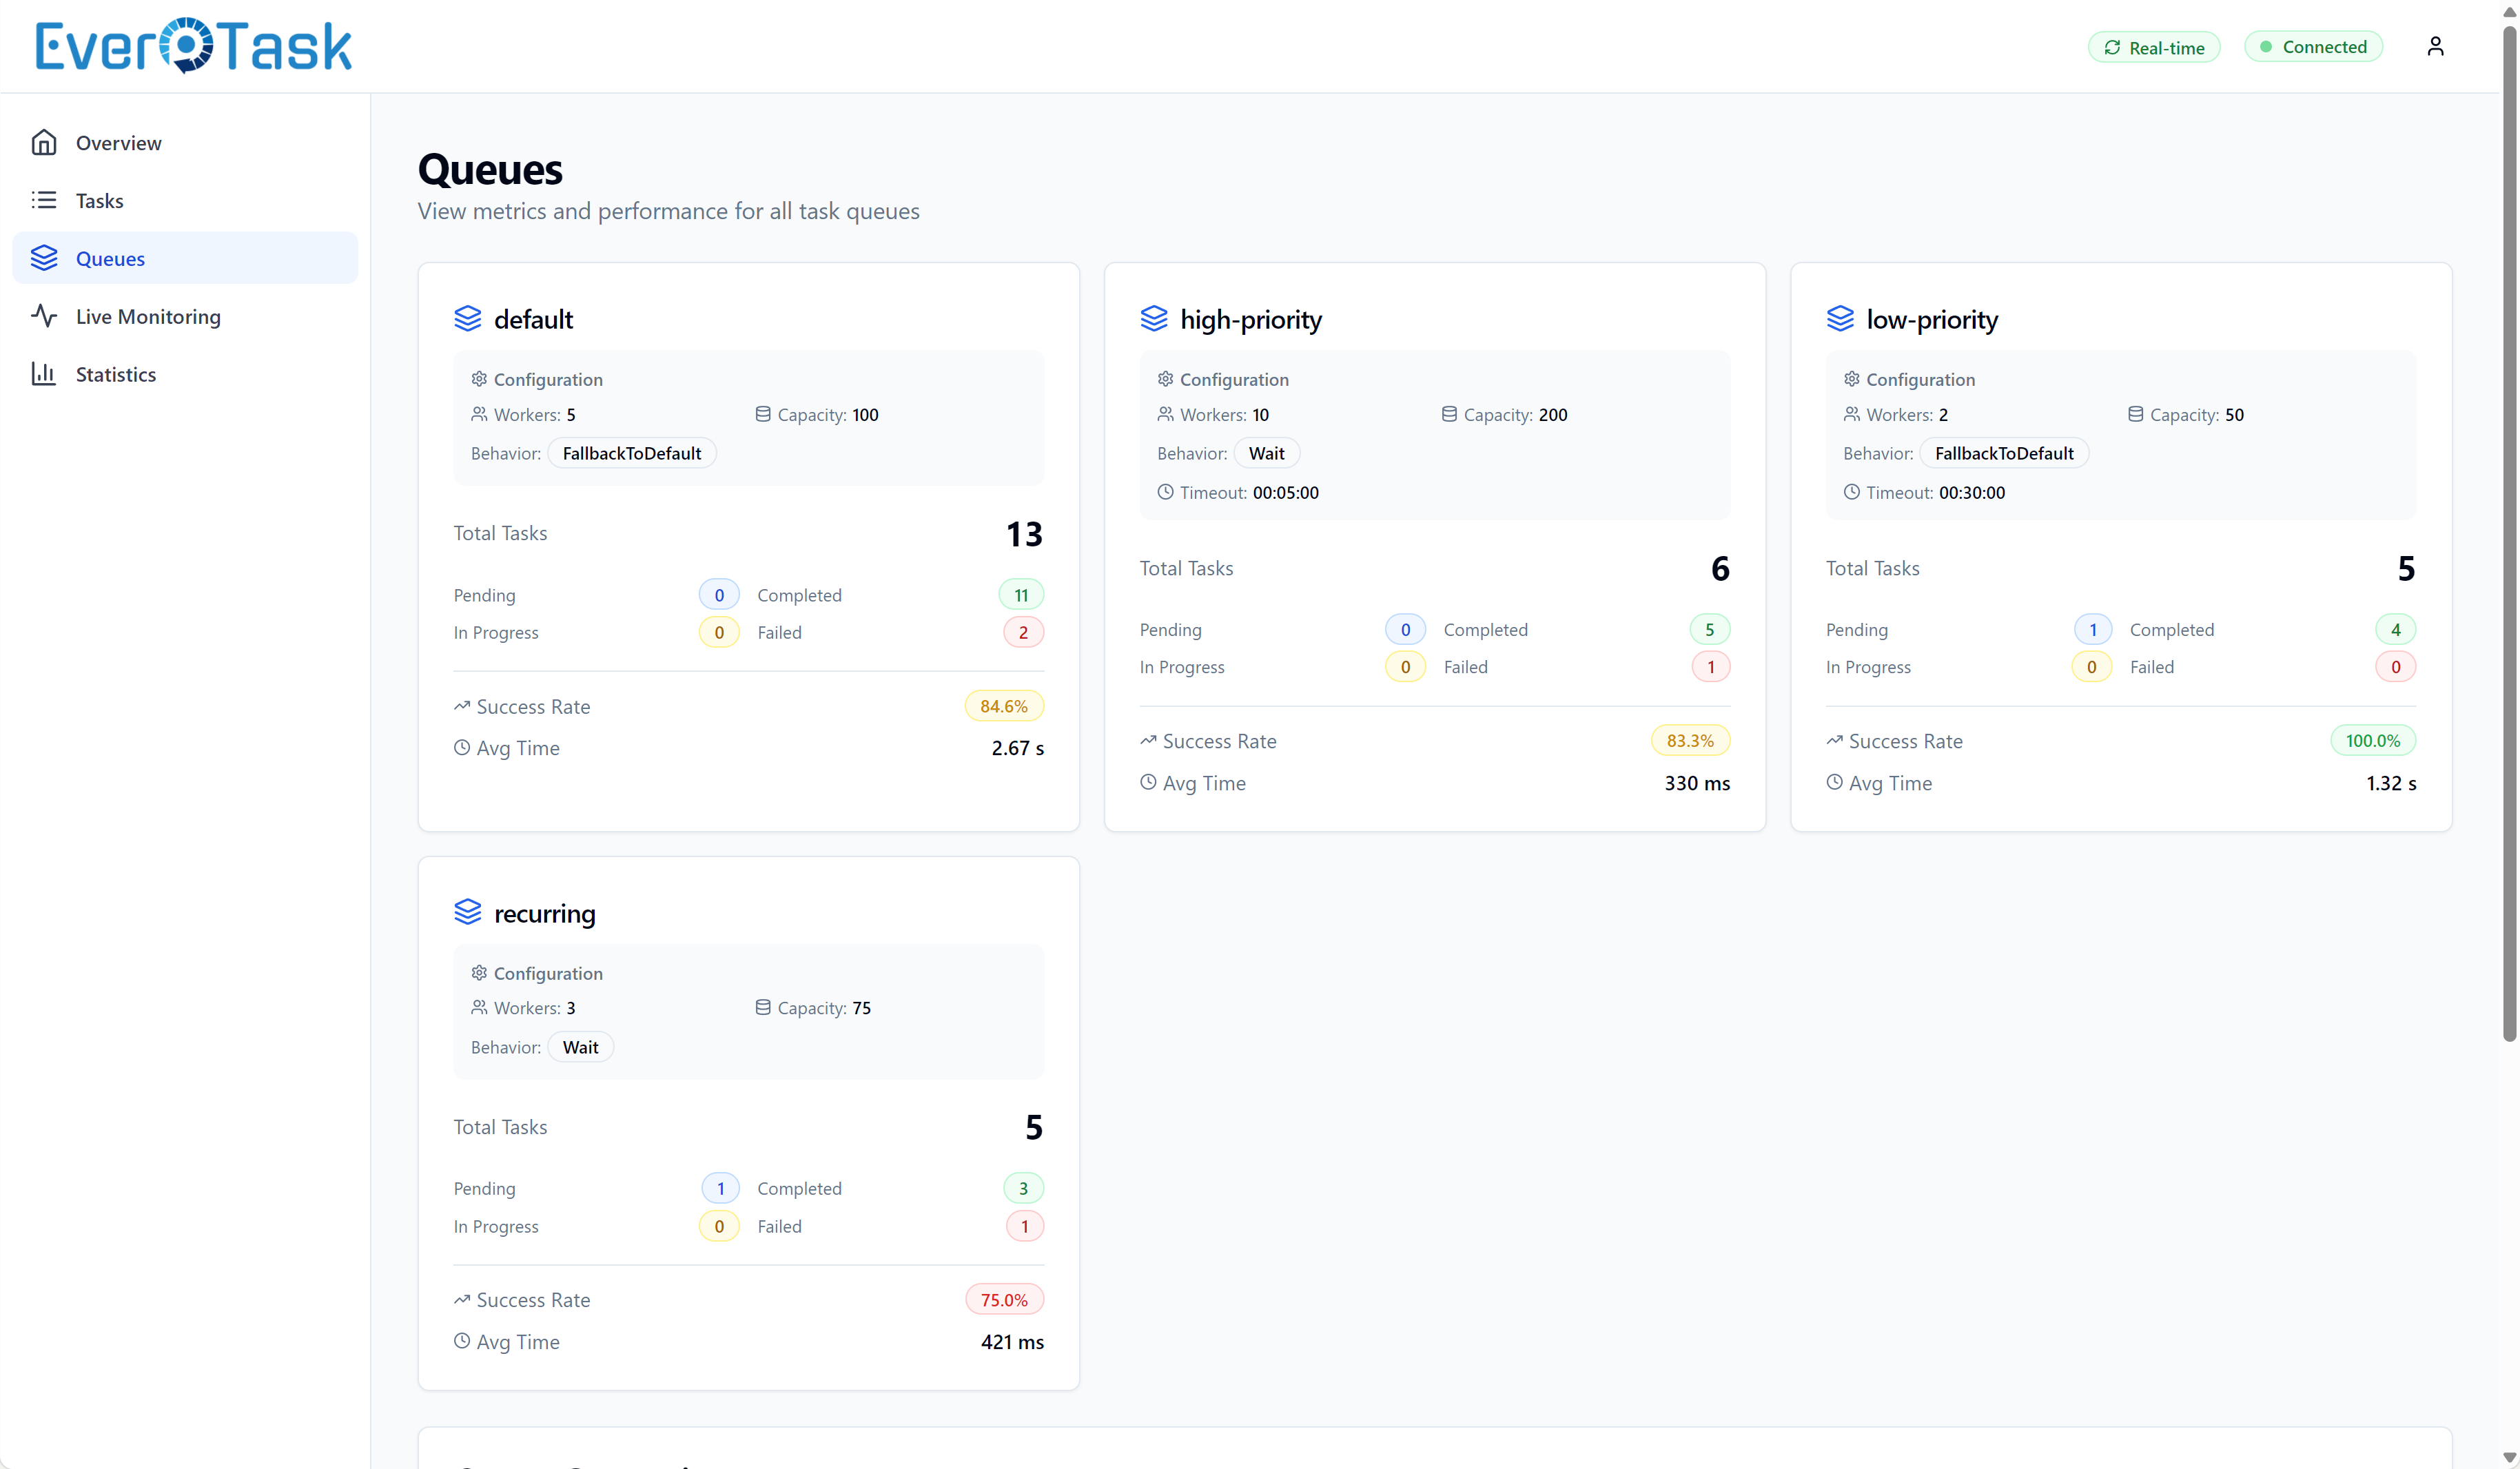Click the Connected status indicator
This screenshot has width=2520, height=1469.
(x=2313, y=47)
